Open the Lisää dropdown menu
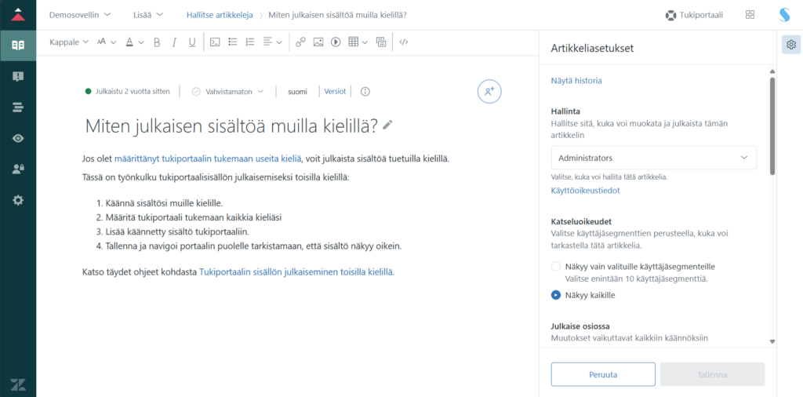Image resolution: width=803 pixels, height=397 pixels. (x=147, y=15)
